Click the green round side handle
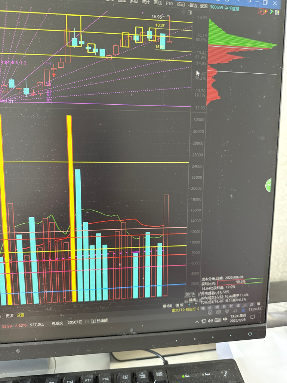287x383 pixels. point(268,185)
